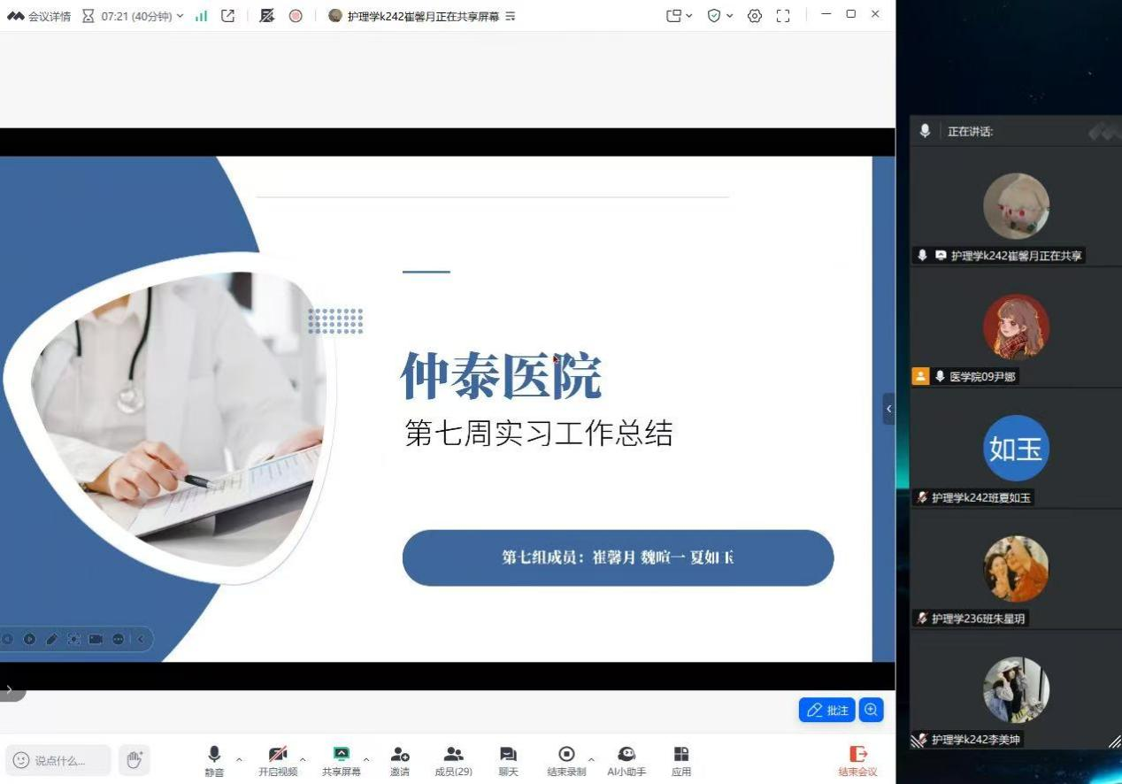Expand audio options arrow next to 静音
This screenshot has height=784, width=1122.
point(239,759)
